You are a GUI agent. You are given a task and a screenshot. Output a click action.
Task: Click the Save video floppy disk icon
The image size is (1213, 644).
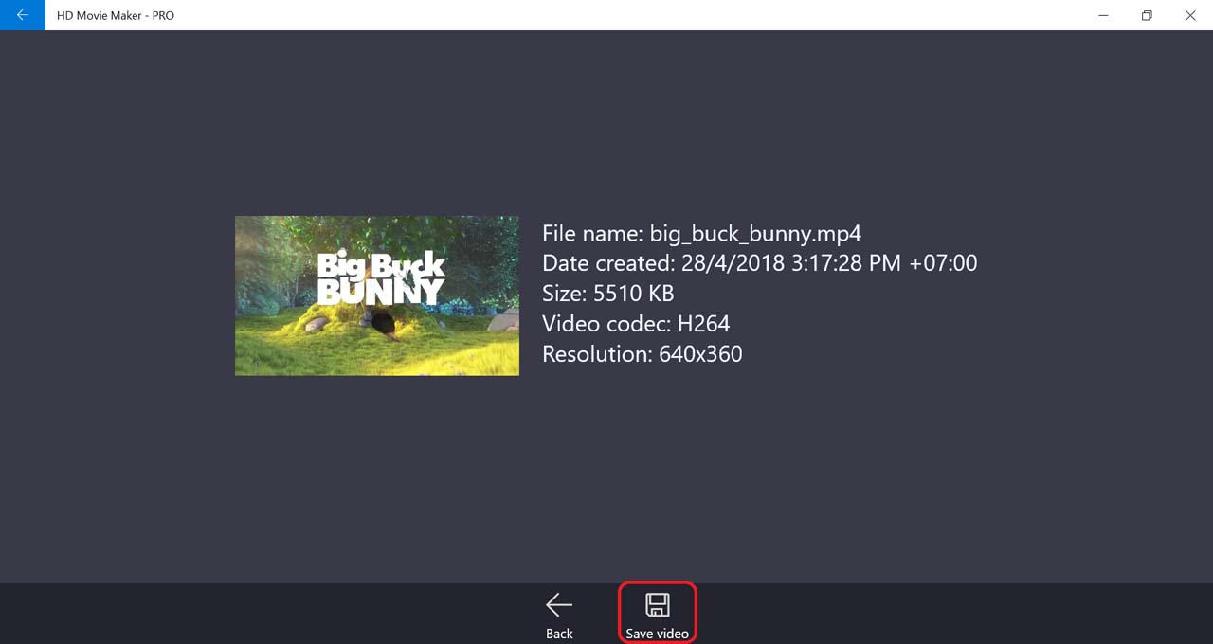click(657, 604)
